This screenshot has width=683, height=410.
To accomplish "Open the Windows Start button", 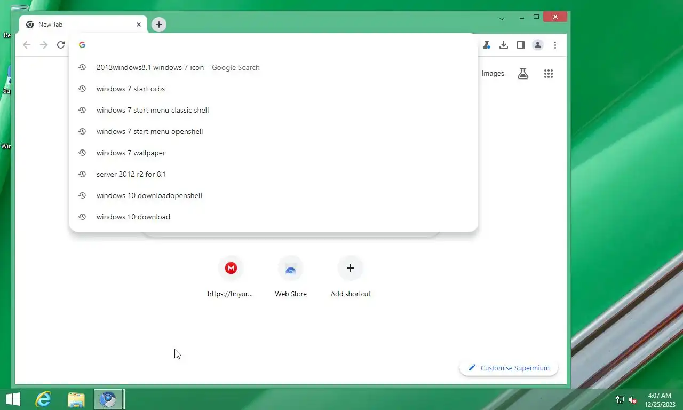I will (13, 399).
